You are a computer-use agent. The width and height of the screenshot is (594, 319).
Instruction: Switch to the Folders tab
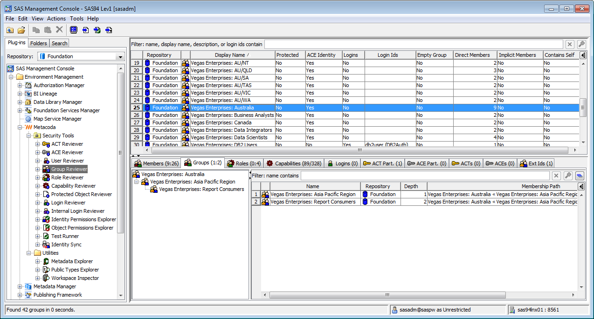(39, 43)
